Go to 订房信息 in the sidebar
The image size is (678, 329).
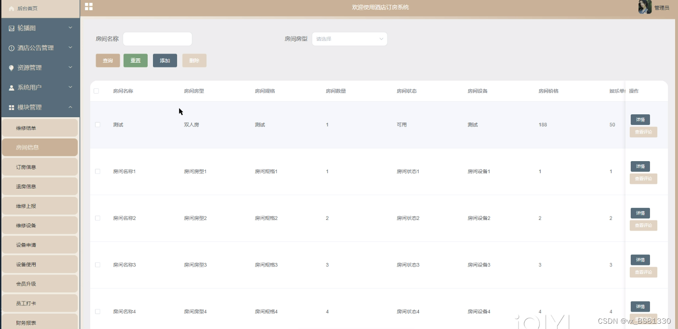tap(40, 167)
